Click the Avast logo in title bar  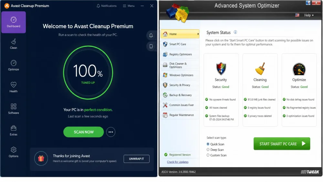point(7,6)
